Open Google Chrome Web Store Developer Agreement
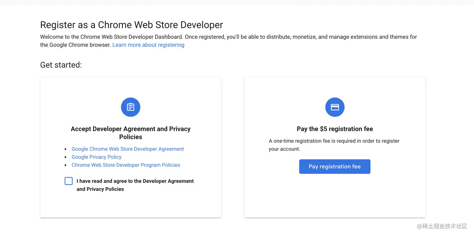 coord(128,149)
